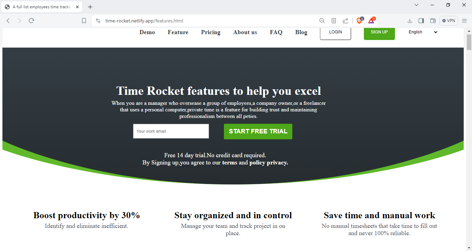472x251 pixels.
Task: Click the work email input field
Action: tap(171, 131)
